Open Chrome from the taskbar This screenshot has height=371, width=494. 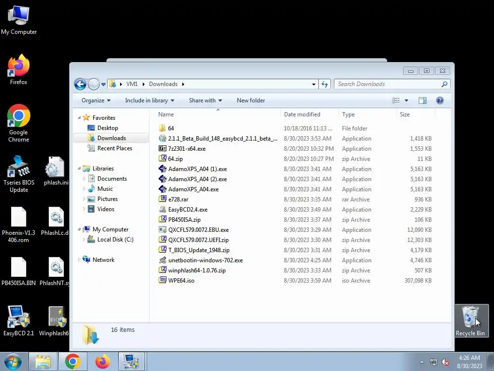[x=73, y=361]
